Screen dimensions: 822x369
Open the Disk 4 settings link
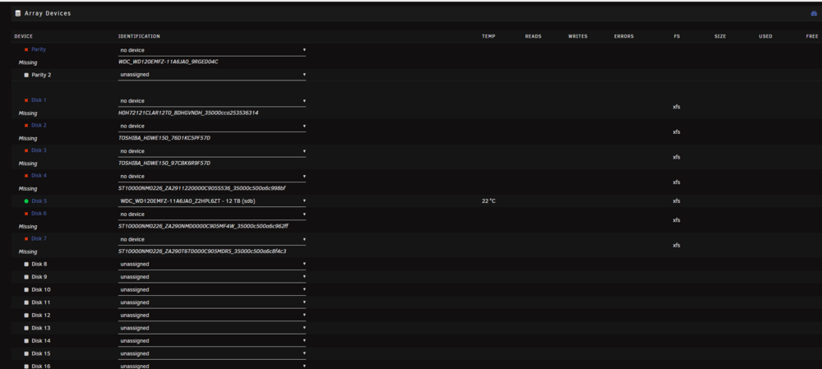pos(39,176)
